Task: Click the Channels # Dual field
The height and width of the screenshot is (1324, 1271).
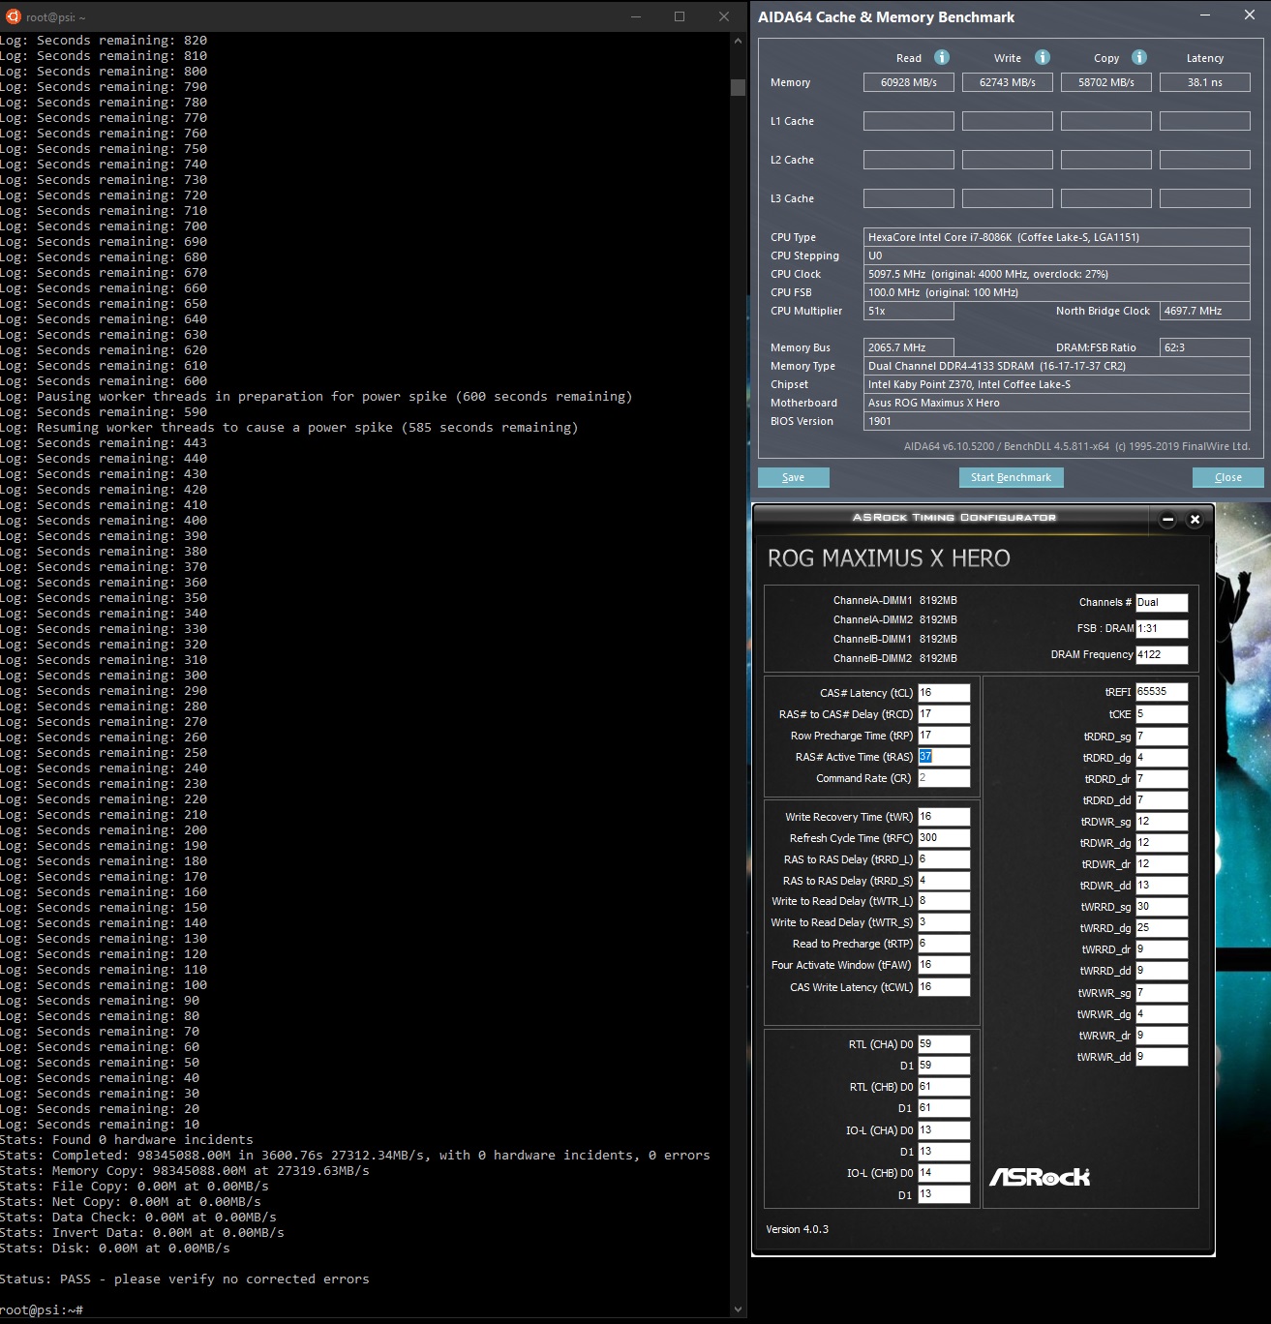Action: point(1162,602)
